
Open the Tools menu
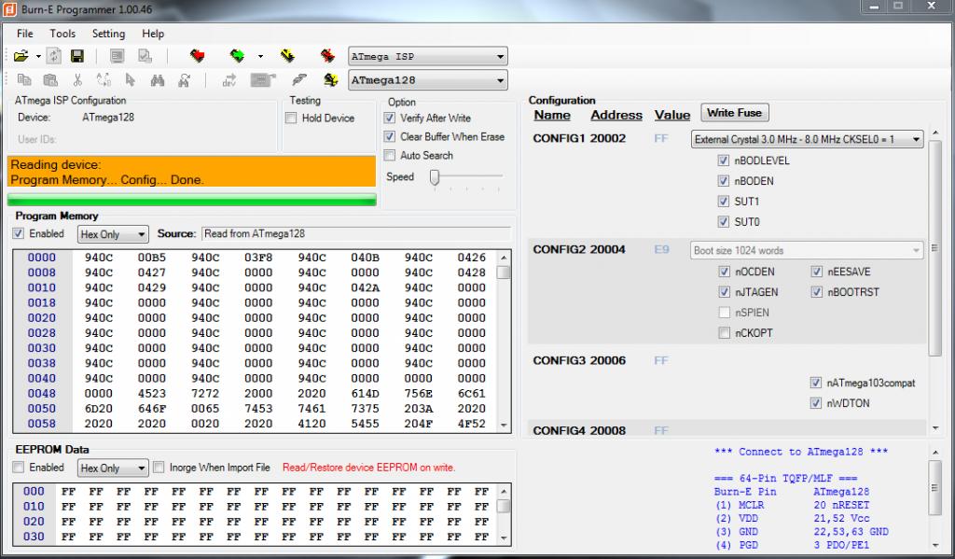(62, 34)
